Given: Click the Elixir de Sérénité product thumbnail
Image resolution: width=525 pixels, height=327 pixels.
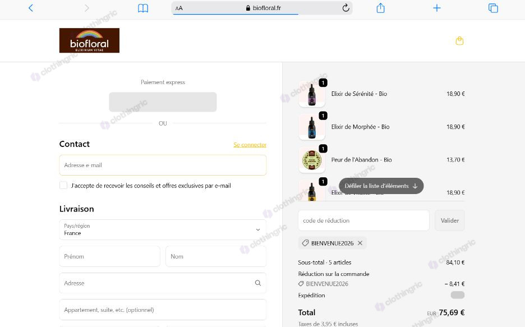Looking at the screenshot, I should point(312,94).
